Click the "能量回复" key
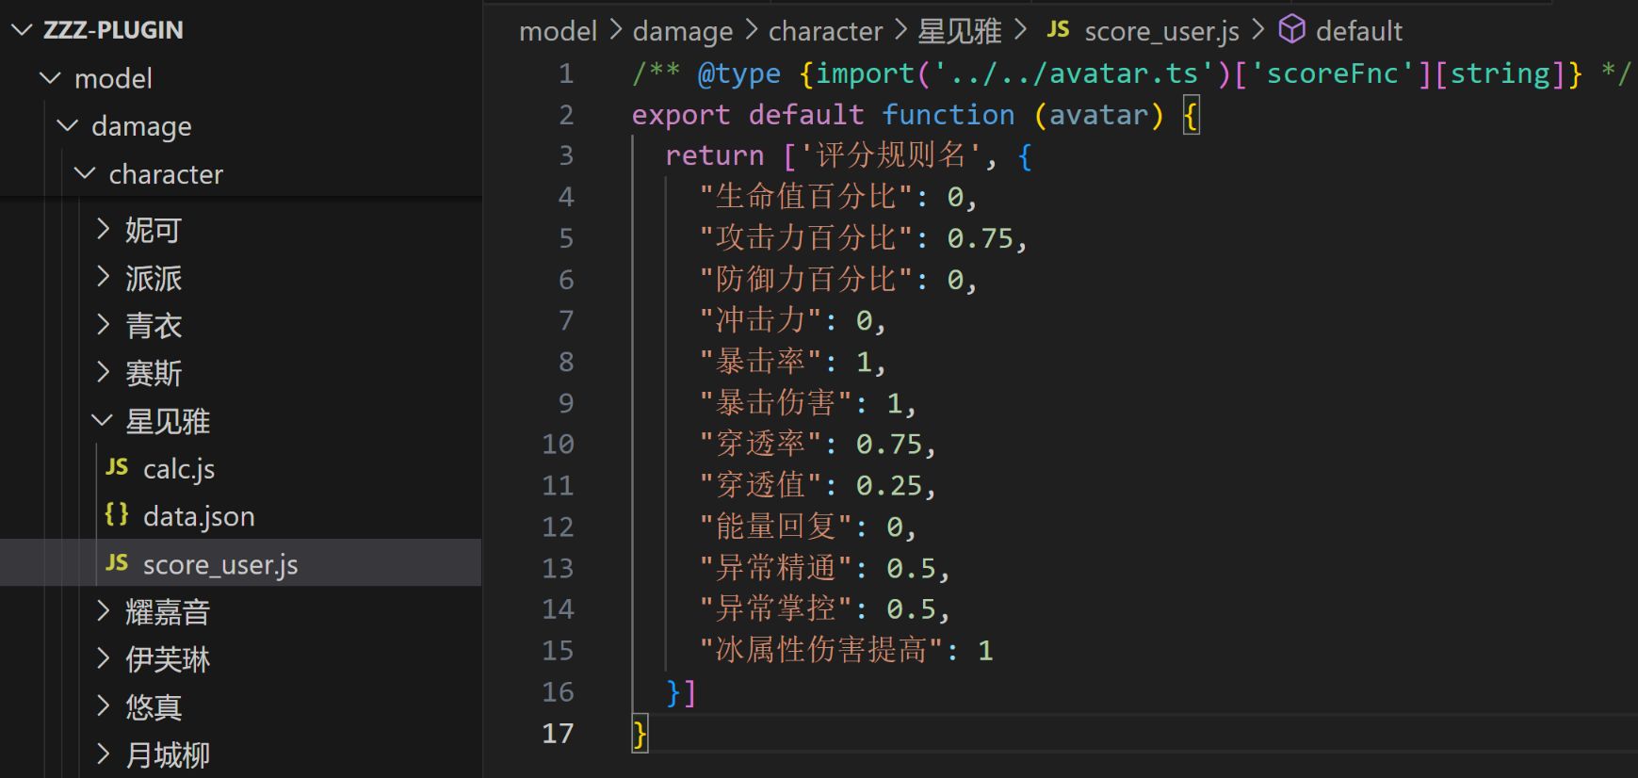 [x=776, y=527]
